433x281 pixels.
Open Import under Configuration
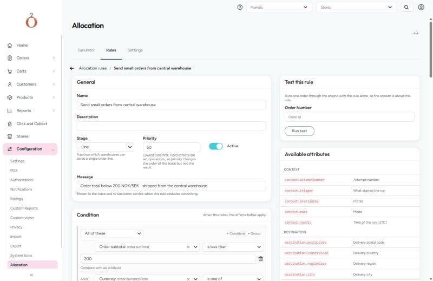[x=16, y=237]
